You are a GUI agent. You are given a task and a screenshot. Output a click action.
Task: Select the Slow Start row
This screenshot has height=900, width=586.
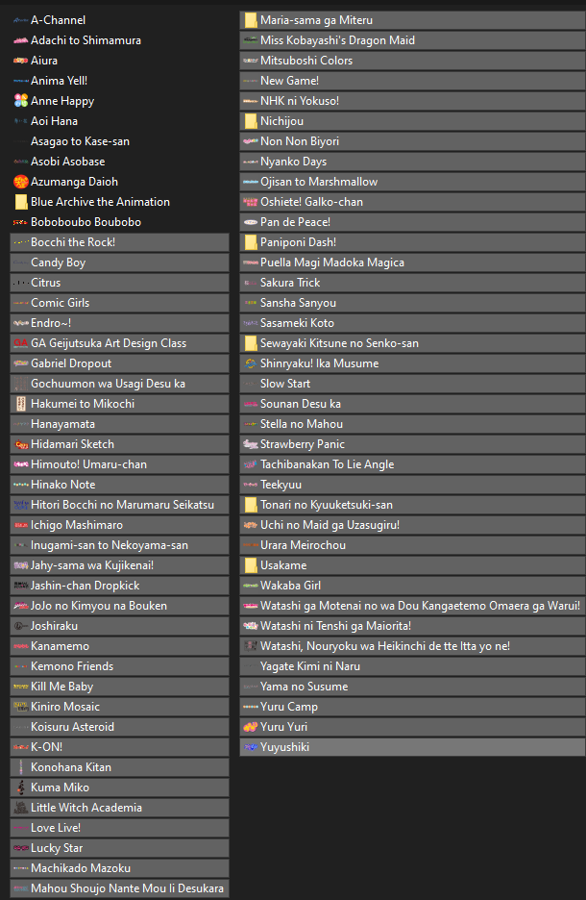tap(412, 384)
